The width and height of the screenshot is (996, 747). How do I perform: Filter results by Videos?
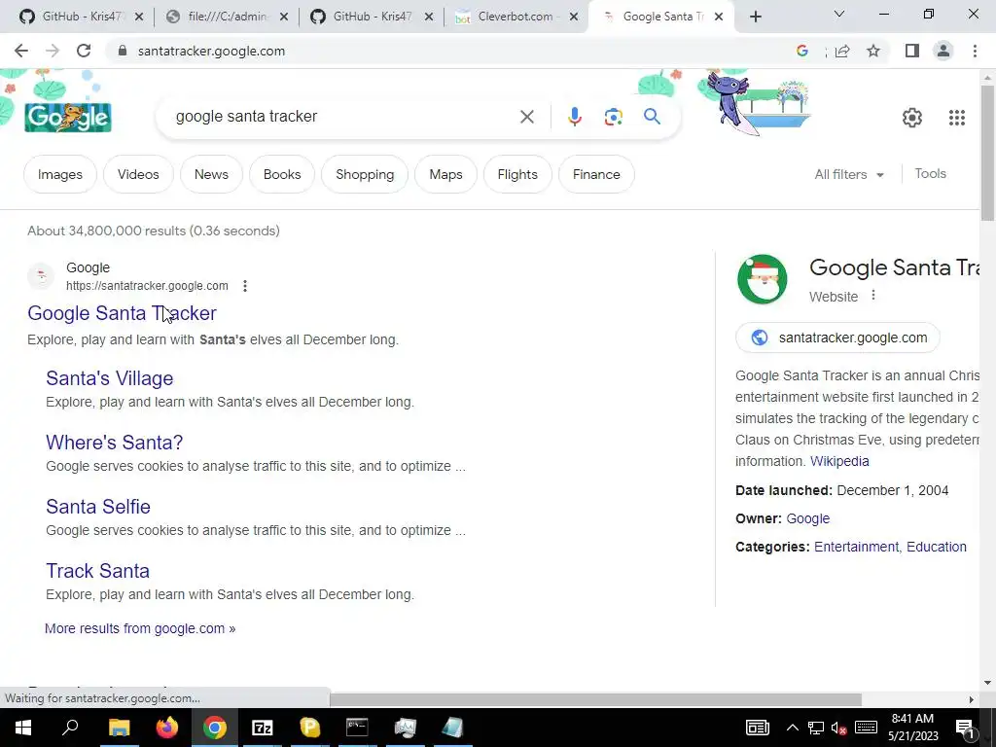coord(138,174)
